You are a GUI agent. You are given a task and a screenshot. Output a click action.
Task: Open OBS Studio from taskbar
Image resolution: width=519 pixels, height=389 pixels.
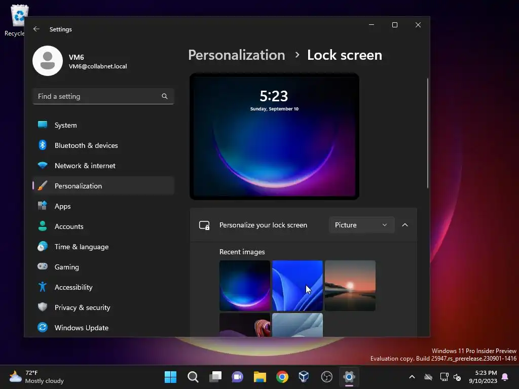pyautogui.click(x=327, y=377)
